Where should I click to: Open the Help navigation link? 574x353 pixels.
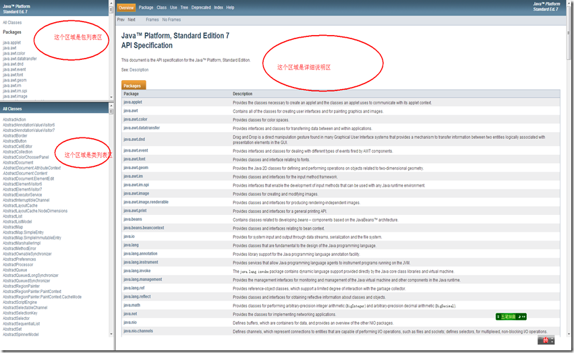click(230, 7)
